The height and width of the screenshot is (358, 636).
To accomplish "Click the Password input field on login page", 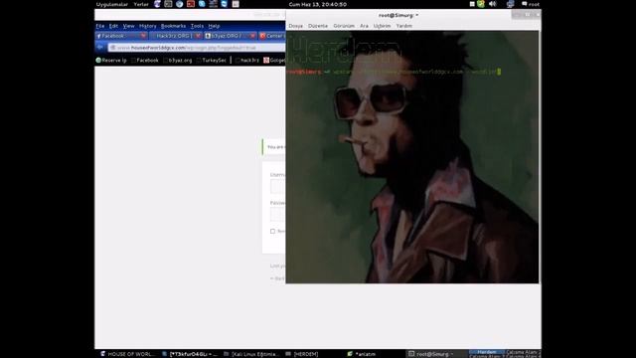I will [x=278, y=214].
